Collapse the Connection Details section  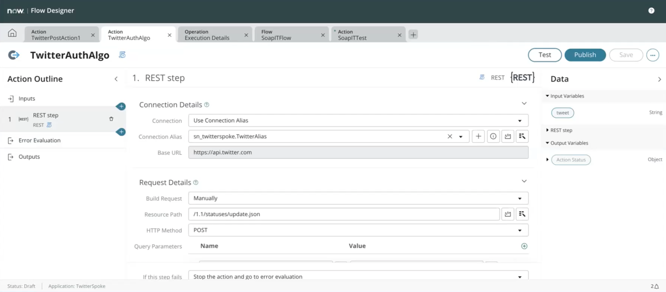(524, 103)
